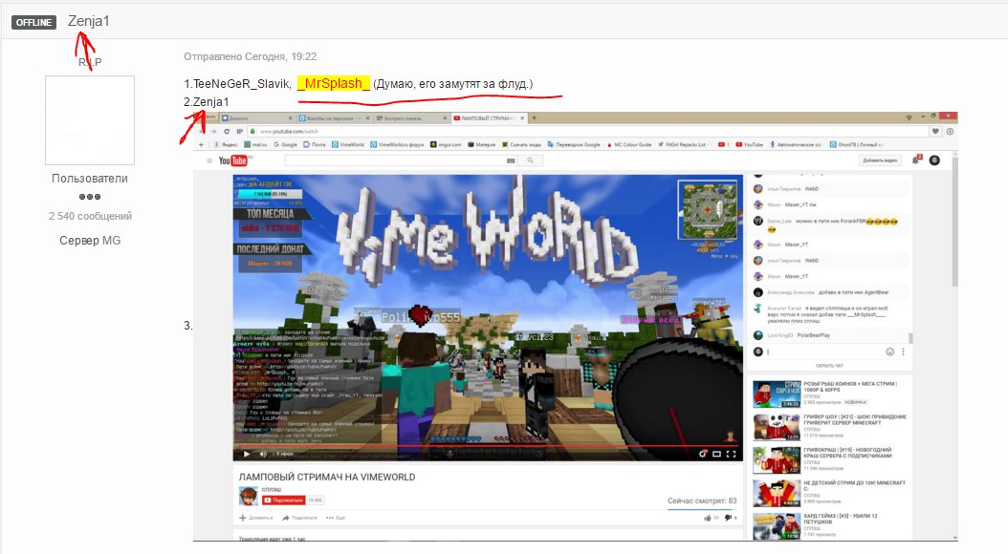The width and height of the screenshot is (1008, 554).
Task: Click the 'Добавить в' plus button
Action: tap(256, 518)
